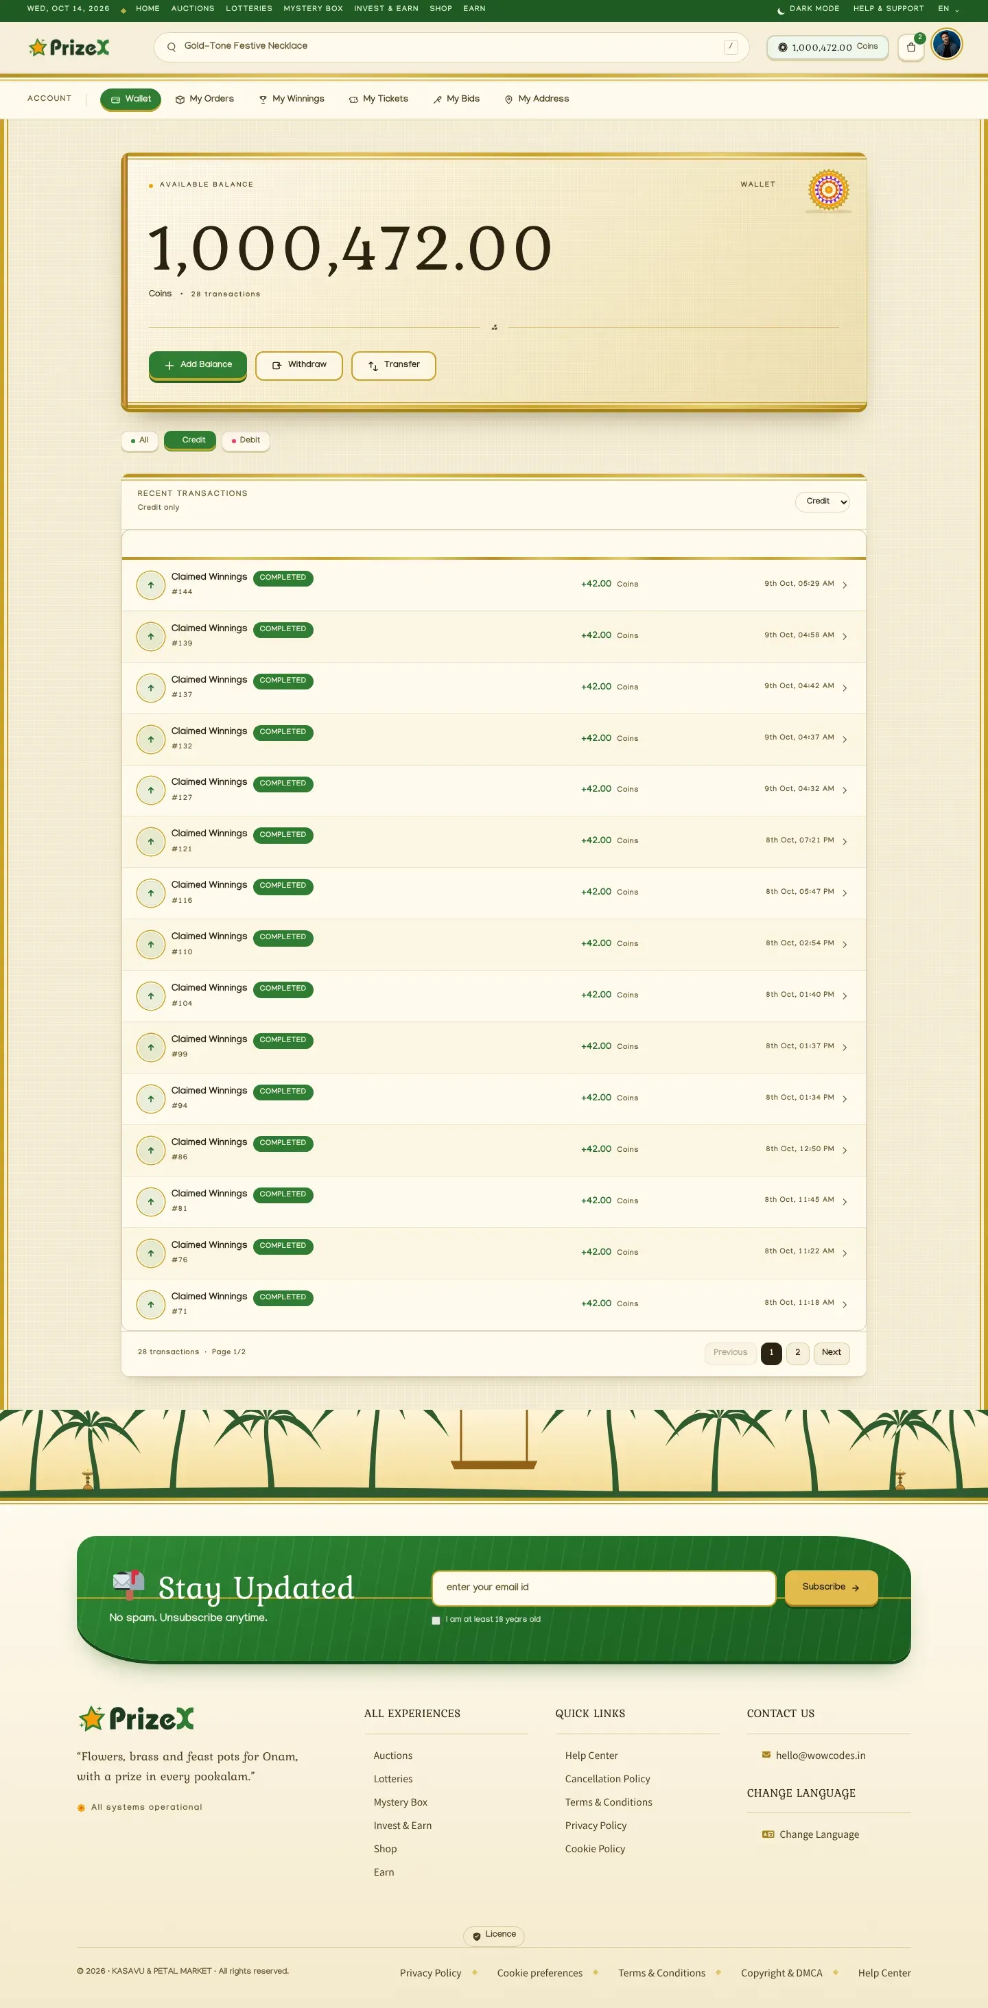Click the Subscribe button
The image size is (988, 2008).
click(830, 1587)
